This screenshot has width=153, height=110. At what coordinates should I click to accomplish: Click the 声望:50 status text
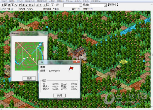[x=56, y=9]
